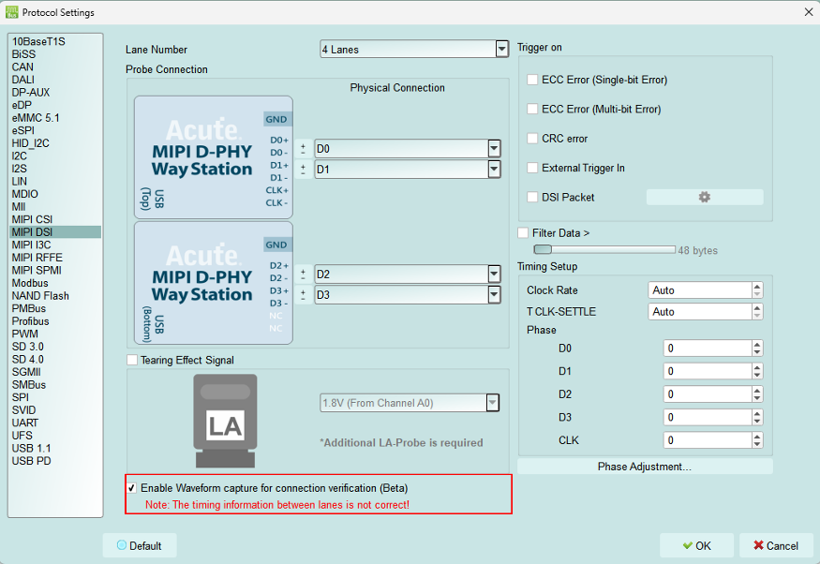Click the Protocol Settings window icon
The width and height of the screenshot is (820, 564).
coord(11,12)
